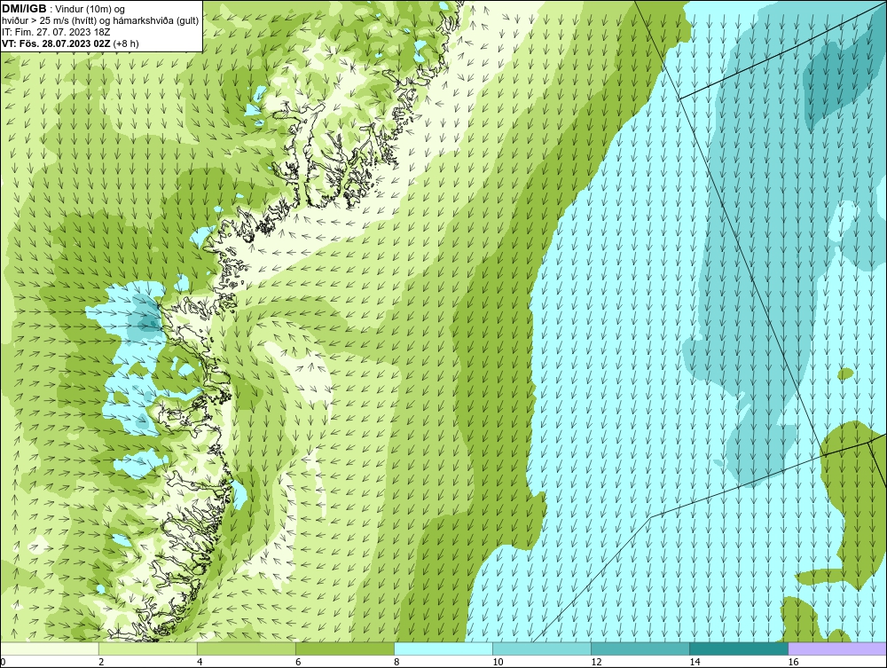Click the legend label '8'

coord(397,662)
